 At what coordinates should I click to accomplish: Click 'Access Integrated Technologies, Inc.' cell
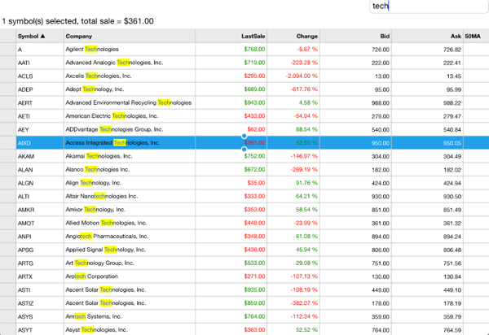[x=130, y=143]
